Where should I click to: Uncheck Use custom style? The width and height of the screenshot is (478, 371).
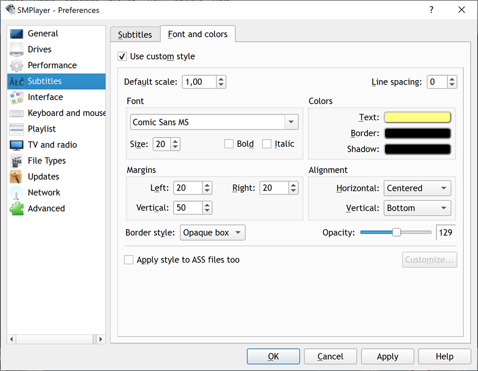point(122,56)
